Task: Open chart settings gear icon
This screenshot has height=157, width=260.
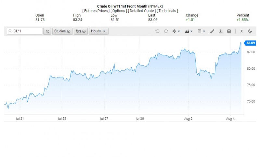Action: [229, 31]
